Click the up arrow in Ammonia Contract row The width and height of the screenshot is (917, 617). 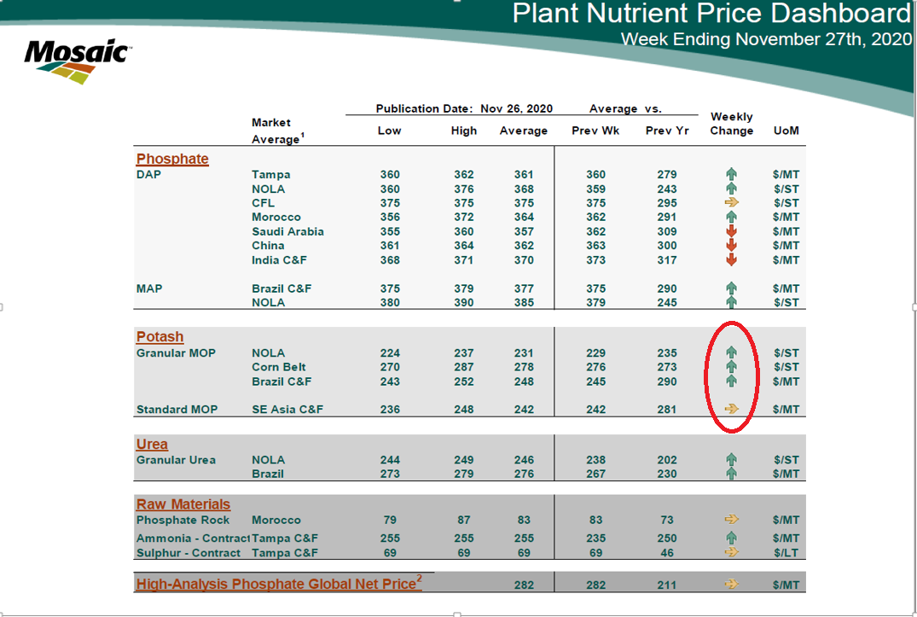[x=731, y=538]
